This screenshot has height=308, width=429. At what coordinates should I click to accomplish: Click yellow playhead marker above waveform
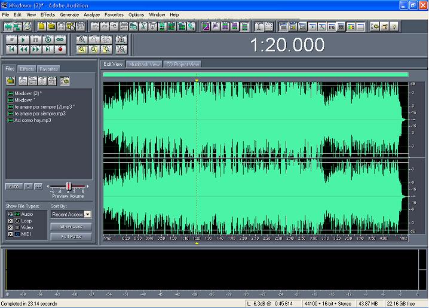pyautogui.click(x=197, y=81)
